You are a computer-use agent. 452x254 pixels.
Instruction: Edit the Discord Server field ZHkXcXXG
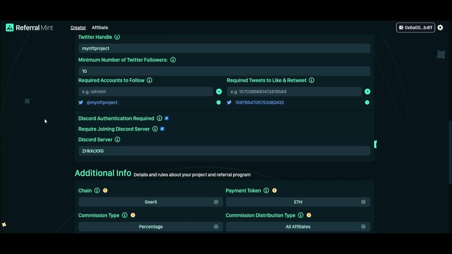[x=224, y=151]
